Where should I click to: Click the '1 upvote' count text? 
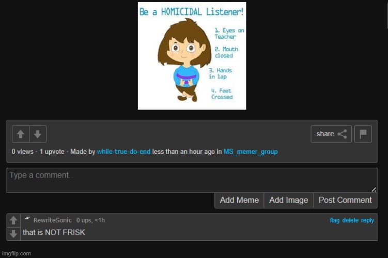pos(52,152)
